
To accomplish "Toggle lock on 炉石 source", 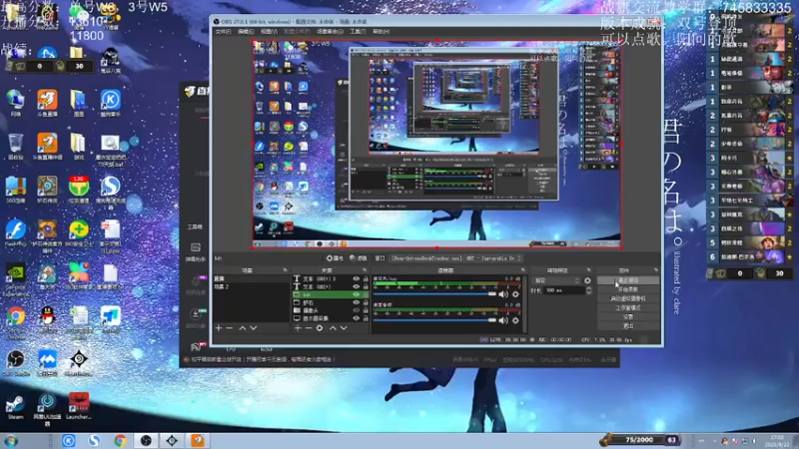I will [x=366, y=302].
